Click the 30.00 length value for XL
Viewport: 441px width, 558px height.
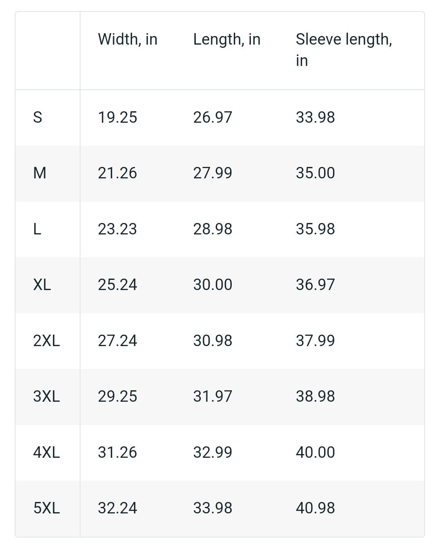point(213,285)
